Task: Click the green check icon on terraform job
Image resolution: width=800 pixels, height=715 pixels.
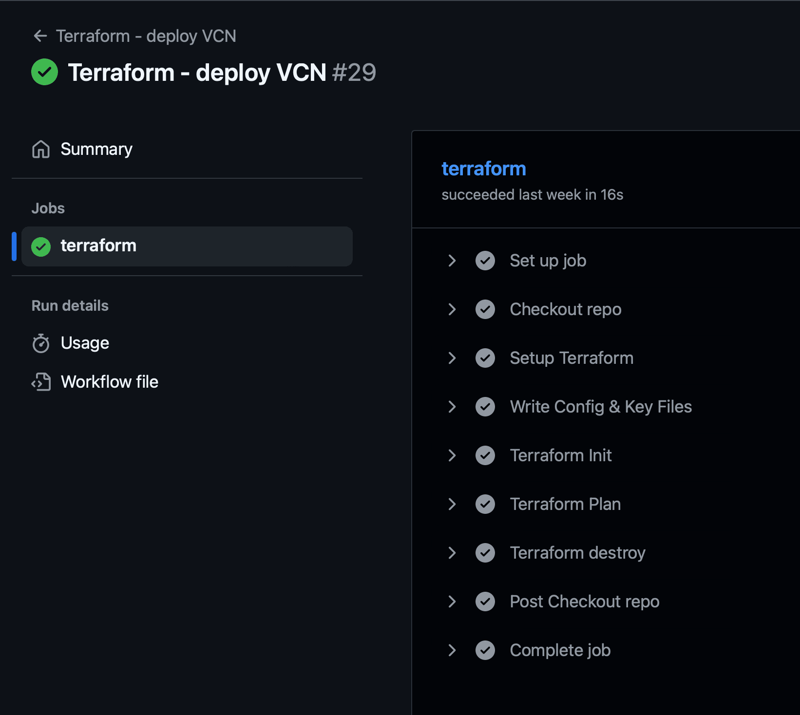Action: click(x=41, y=246)
